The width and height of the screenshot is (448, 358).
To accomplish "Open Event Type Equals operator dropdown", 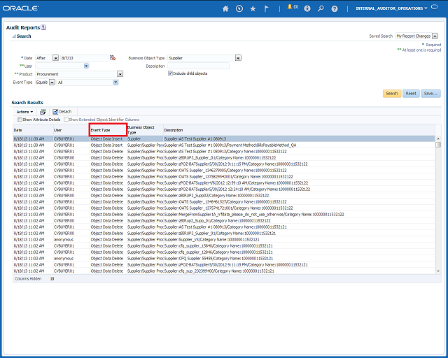I will (x=52, y=83).
